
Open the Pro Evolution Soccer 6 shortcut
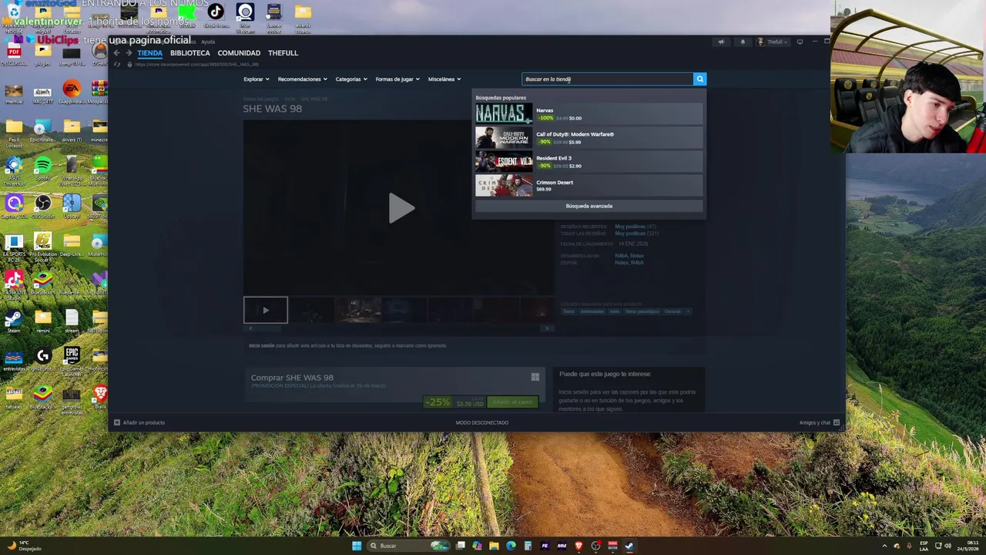point(43,247)
